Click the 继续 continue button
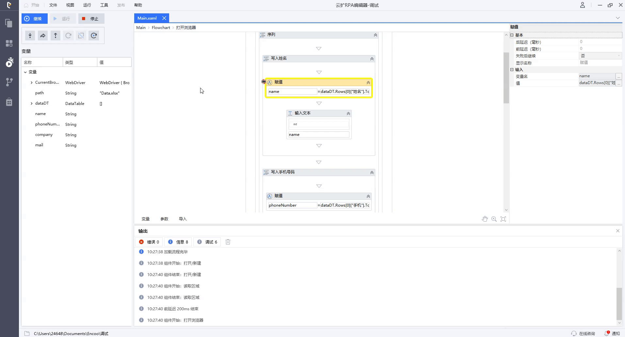This screenshot has height=337, width=625. (x=34, y=19)
